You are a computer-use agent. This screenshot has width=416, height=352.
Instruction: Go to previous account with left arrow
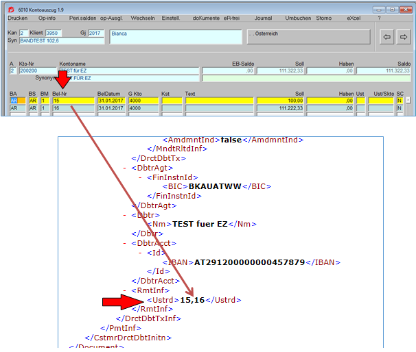tap(387, 37)
